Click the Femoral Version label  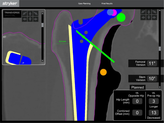coord(141,63)
